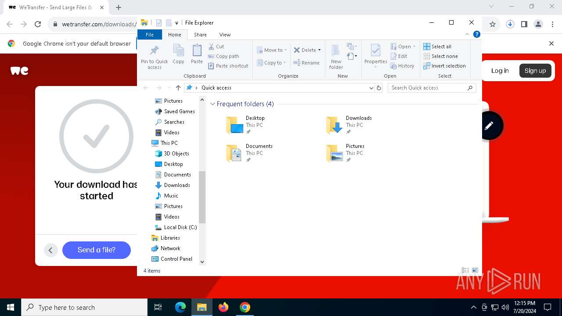Click Copy path in ribbon
This screenshot has width=562, height=316.
(223, 56)
